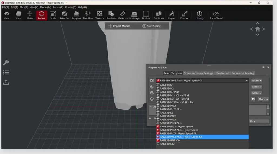Choose RAISE3D Pro2 - Hyper Speed
The image size is (277, 154).
pyautogui.click(x=202, y=126)
